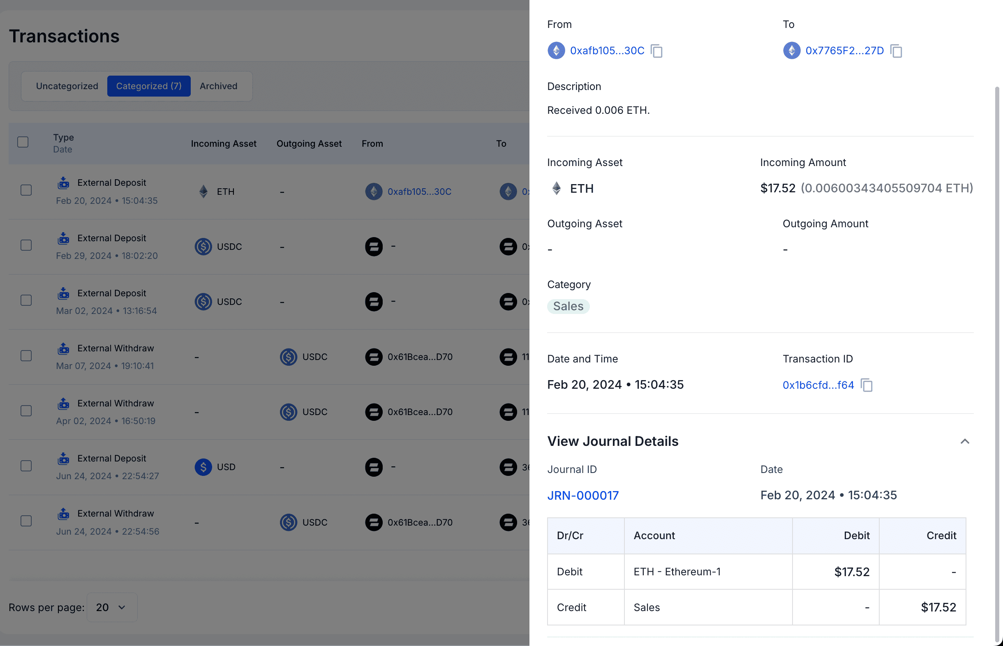Check the Feb 20, 2024 External Deposit row
Screen dimensions: 1003x646
tap(26, 190)
